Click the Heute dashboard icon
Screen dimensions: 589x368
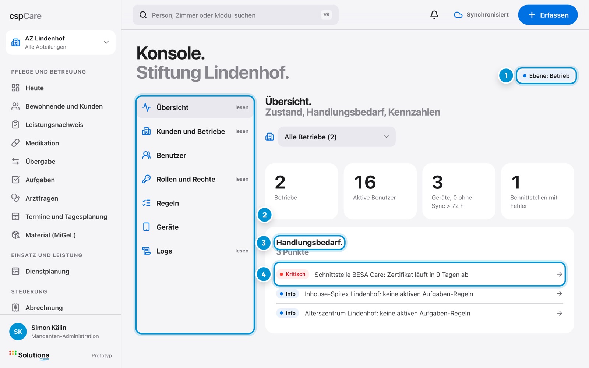15,88
